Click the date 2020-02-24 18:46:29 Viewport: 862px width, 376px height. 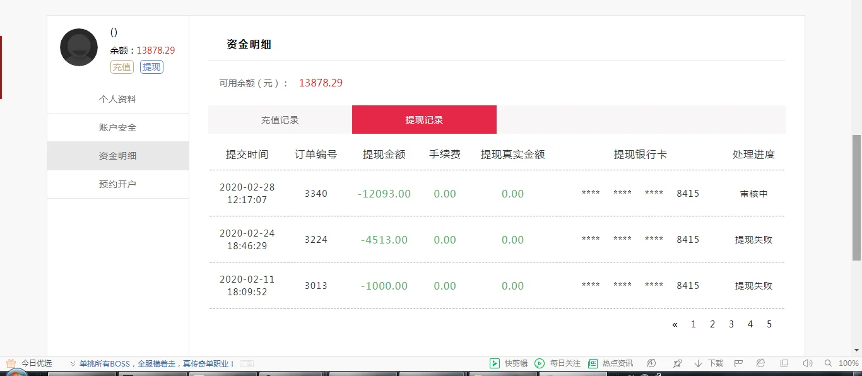247,240
